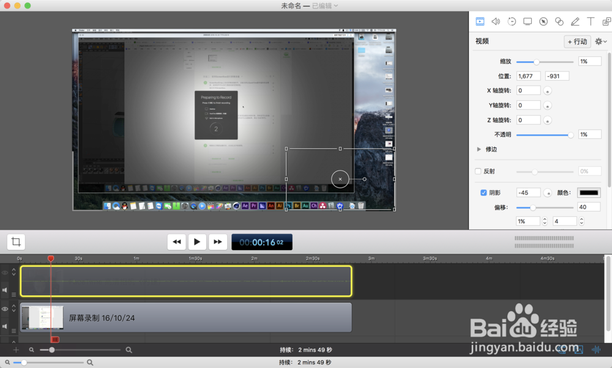Mute the 屏幕录制 track speaker icon
612x368 pixels.
(5, 326)
